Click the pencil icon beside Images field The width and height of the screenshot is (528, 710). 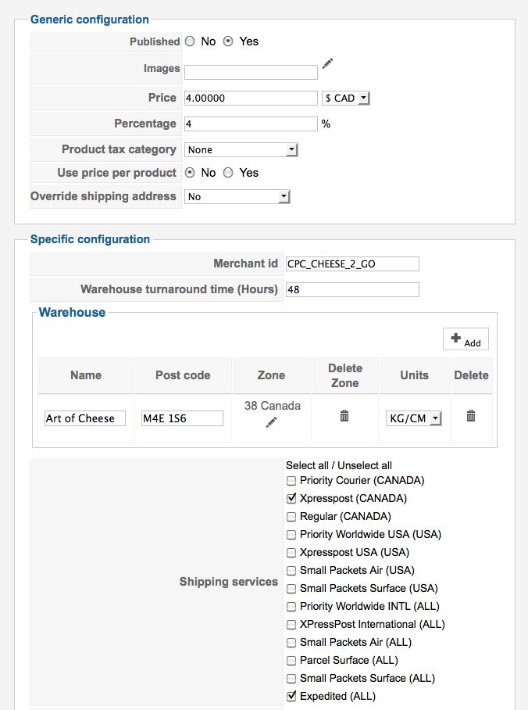tap(328, 63)
